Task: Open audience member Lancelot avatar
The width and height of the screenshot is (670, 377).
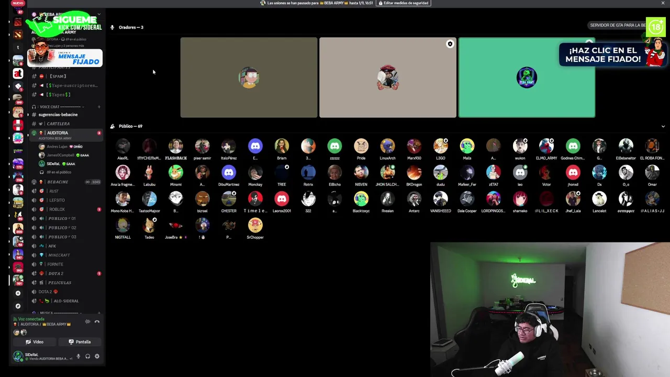Action: (x=599, y=199)
